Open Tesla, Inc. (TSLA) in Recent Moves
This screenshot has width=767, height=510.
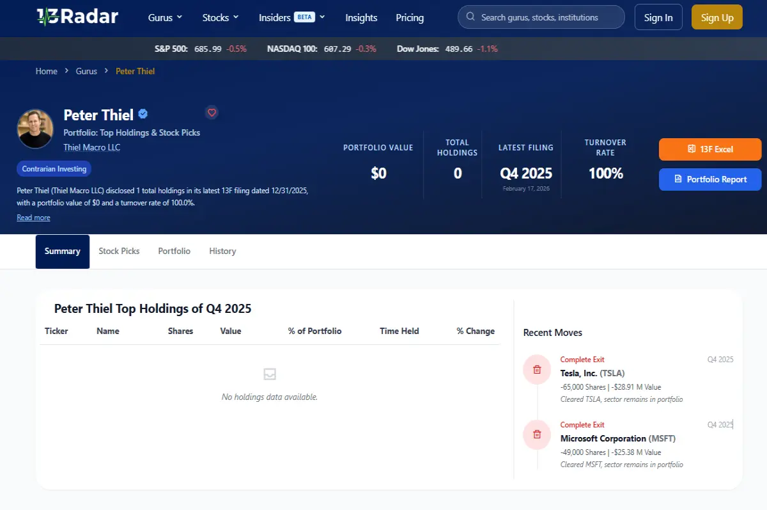pyautogui.click(x=593, y=373)
